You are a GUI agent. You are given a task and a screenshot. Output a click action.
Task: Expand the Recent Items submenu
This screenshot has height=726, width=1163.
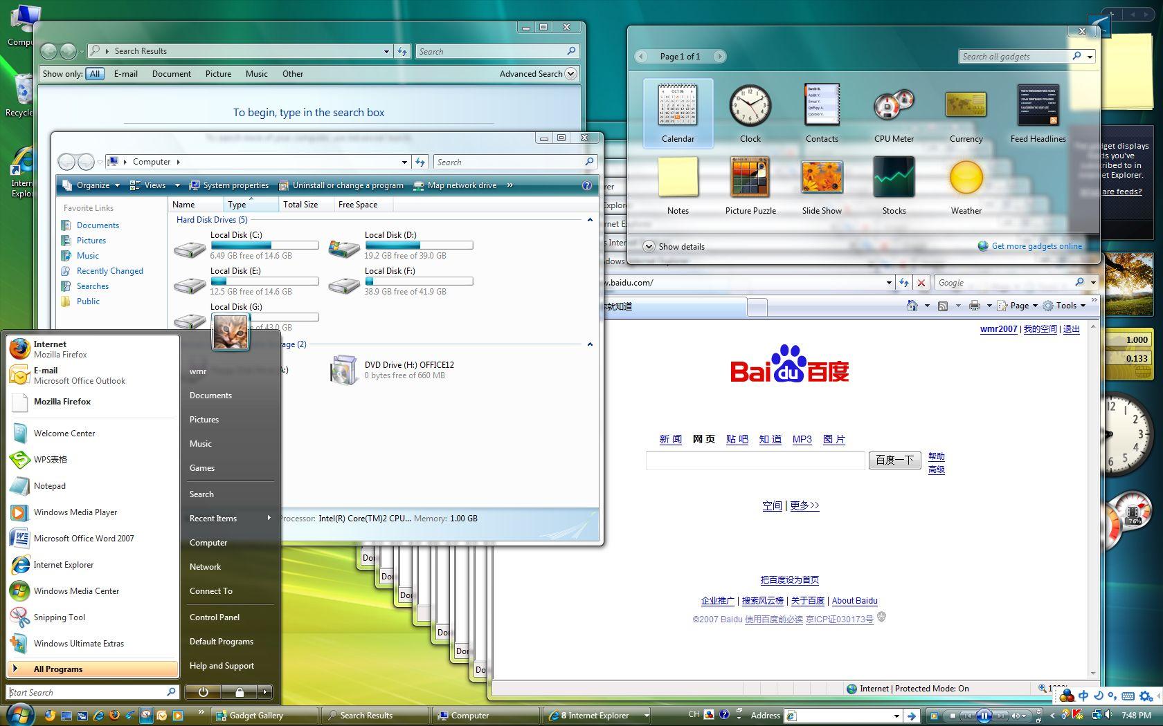pos(230,519)
